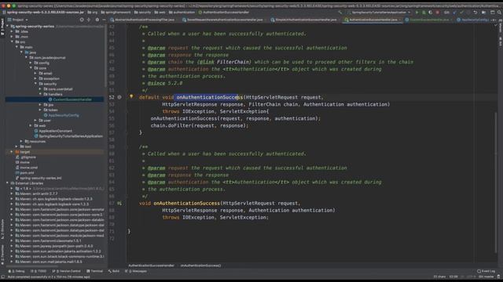Screen dimensions: 503x282
Task: Hide the Project tool window
Action: click(x=104, y=20)
